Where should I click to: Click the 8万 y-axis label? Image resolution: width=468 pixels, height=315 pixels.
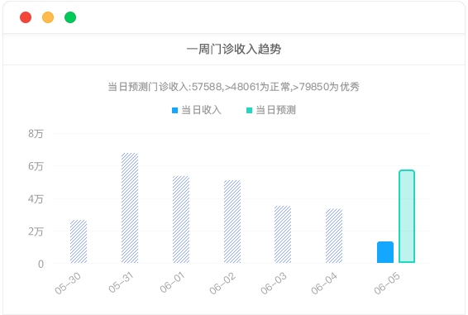pyautogui.click(x=36, y=133)
